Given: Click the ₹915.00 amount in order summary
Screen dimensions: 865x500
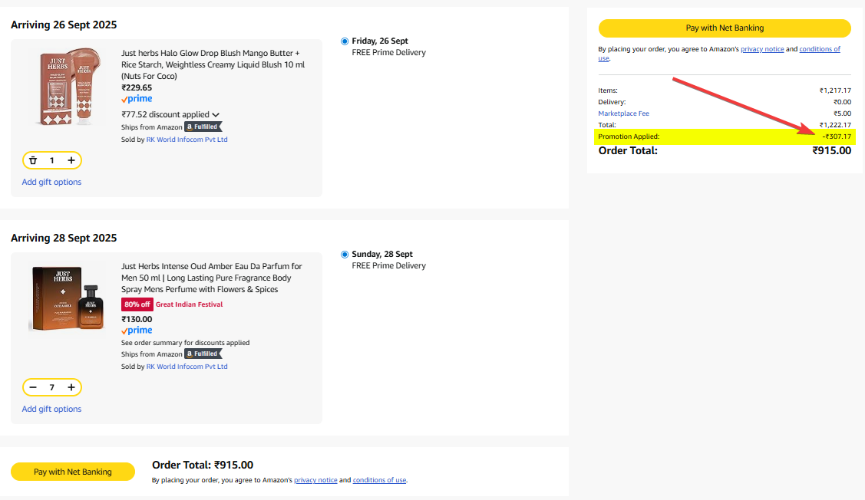Looking at the screenshot, I should point(832,150).
